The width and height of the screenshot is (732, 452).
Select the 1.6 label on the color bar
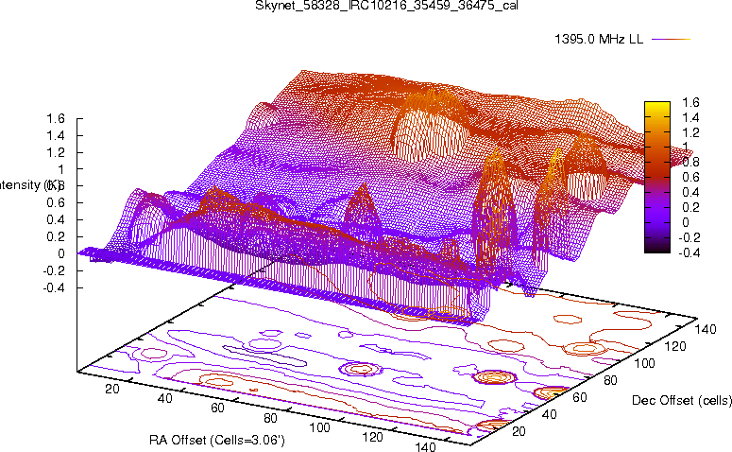[690, 102]
